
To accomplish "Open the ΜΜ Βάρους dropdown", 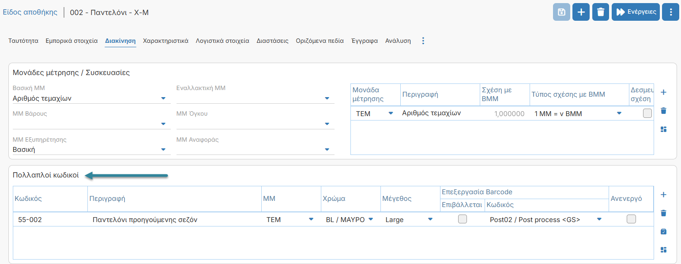I will 163,124.
